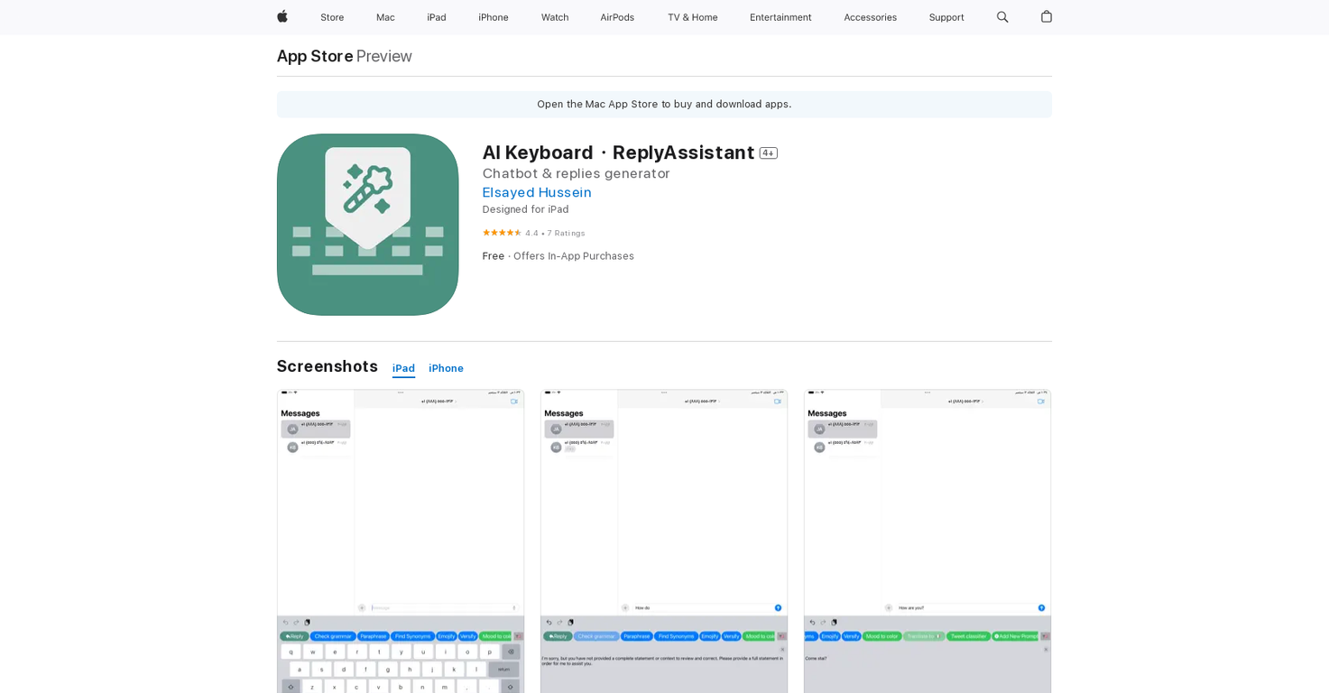This screenshot has width=1329, height=693.
Task: Open the third screenshot showing "How are you?"
Action: point(928,541)
